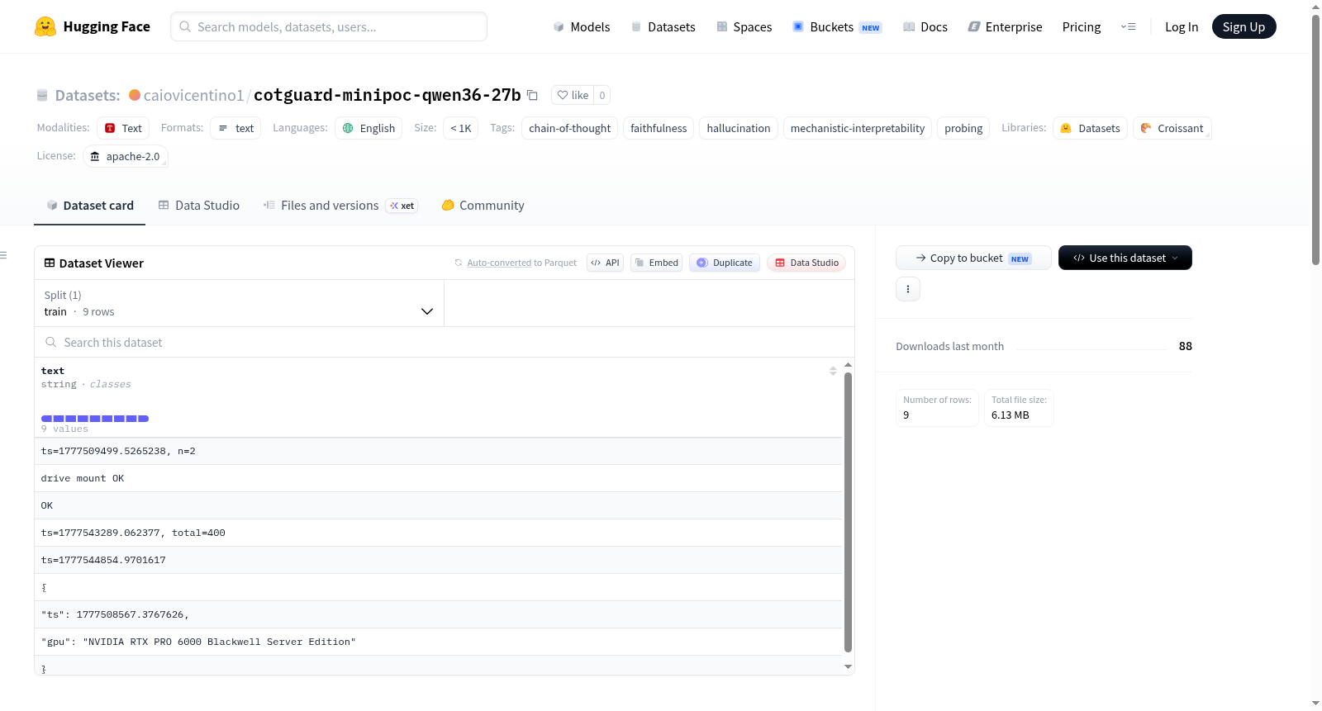Screen dimensions: 1322x711
Task: Sort the text column using sort arrows
Action: coord(833,371)
